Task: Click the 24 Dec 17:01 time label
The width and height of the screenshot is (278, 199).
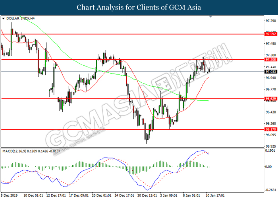Action: pos(124,195)
